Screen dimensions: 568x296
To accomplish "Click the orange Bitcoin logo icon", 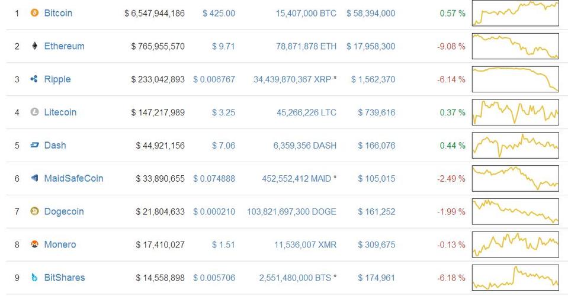I will [x=34, y=13].
